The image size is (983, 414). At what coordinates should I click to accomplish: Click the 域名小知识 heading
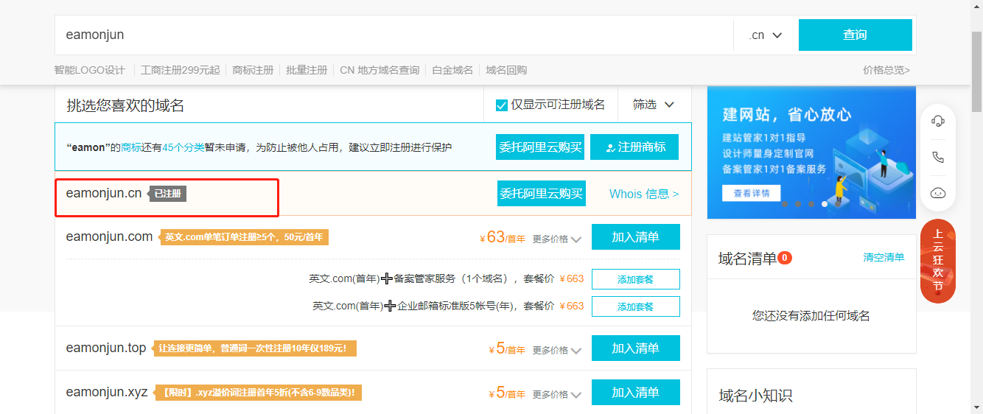pos(755,396)
